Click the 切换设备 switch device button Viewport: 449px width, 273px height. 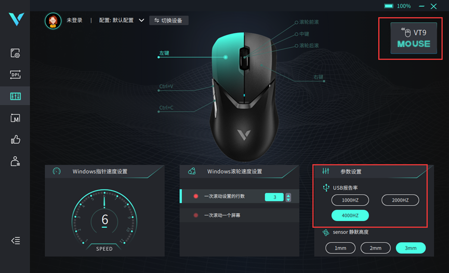pos(169,20)
